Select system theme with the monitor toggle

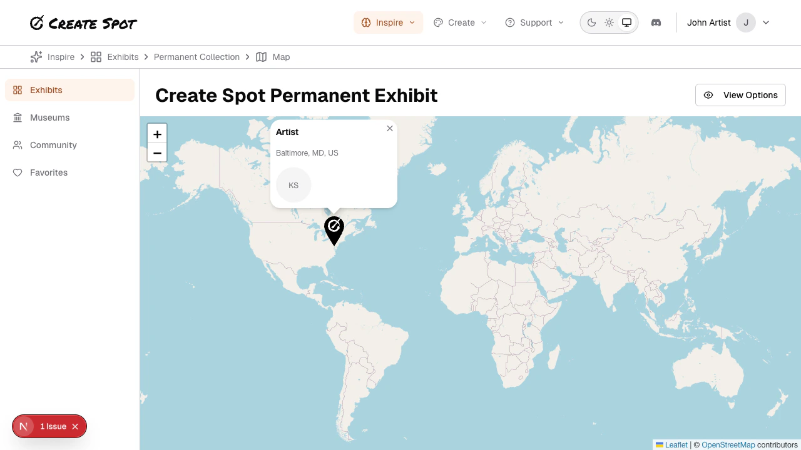(626, 22)
